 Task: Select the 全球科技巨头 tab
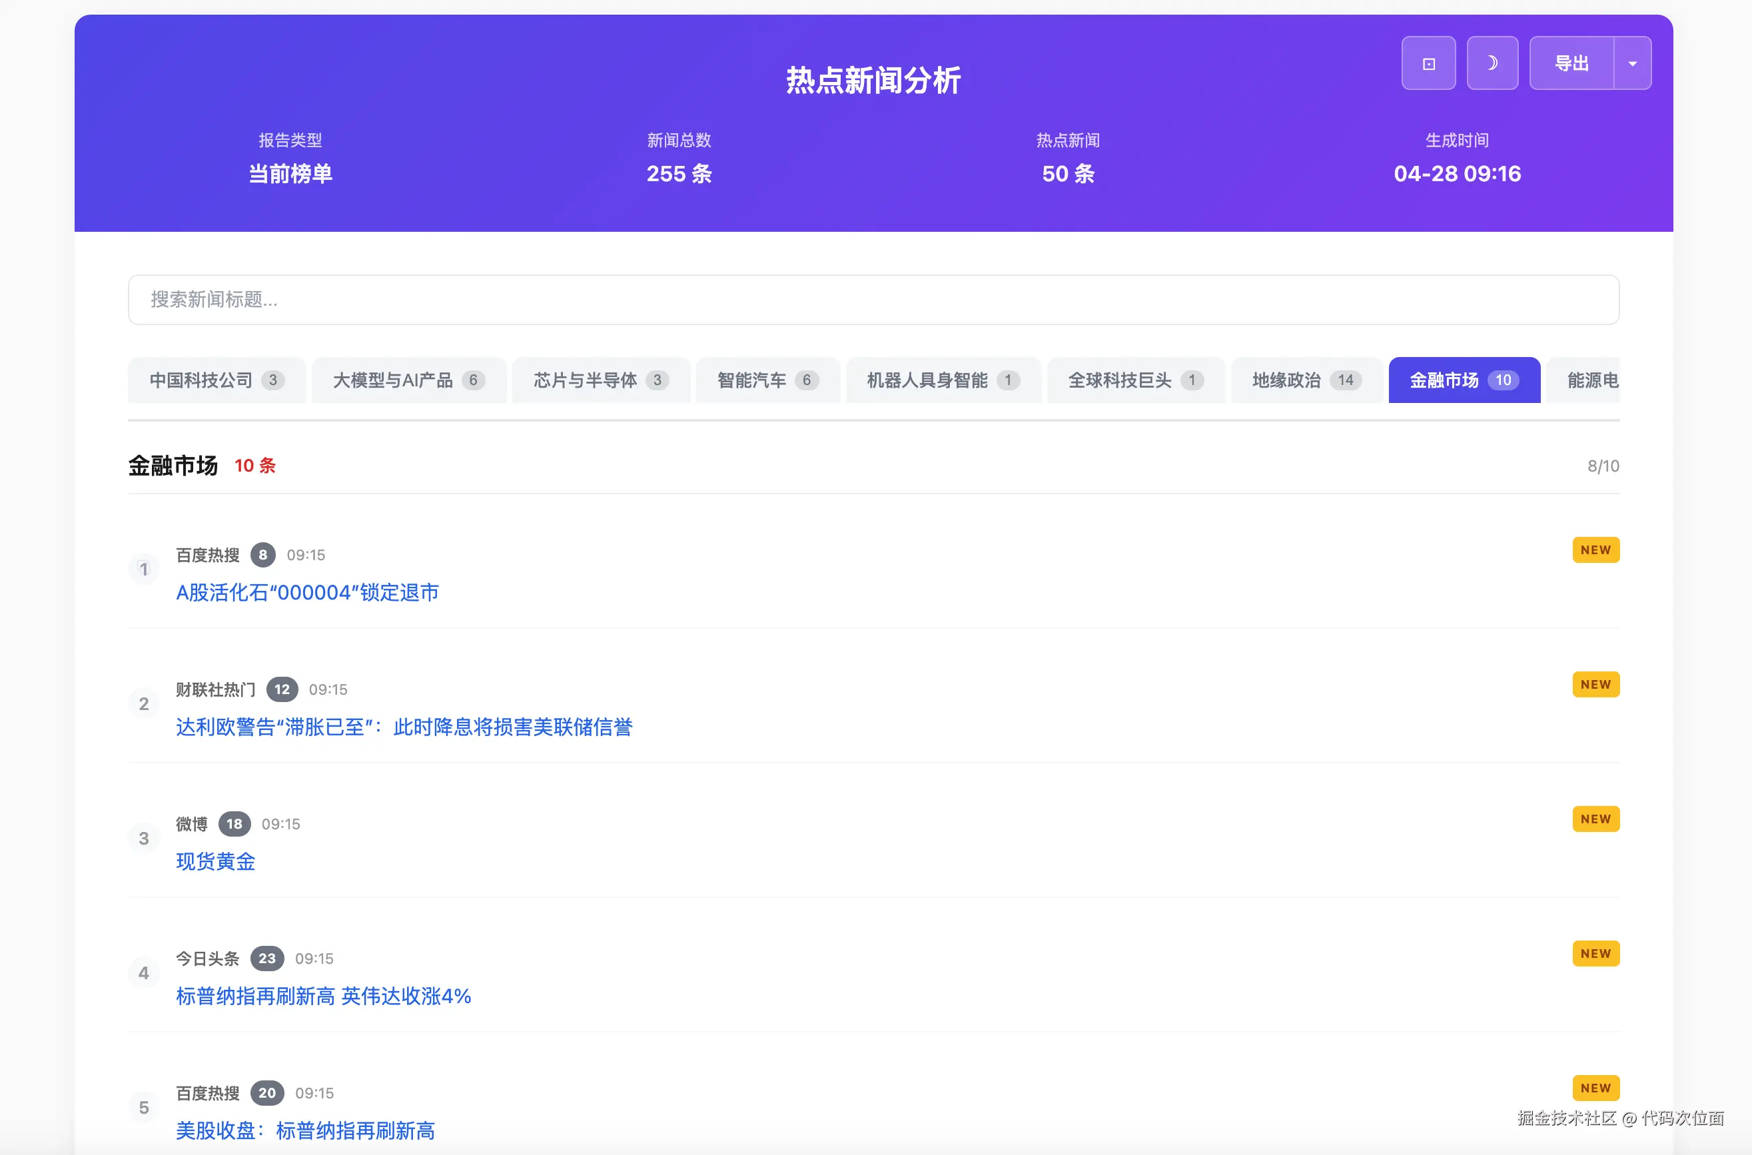(x=1134, y=380)
